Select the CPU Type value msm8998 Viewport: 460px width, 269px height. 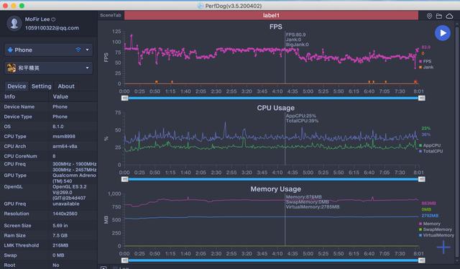pos(64,136)
